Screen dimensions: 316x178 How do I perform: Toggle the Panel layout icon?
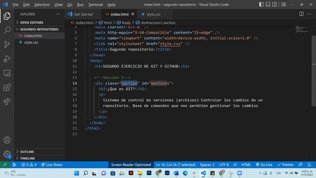click(x=268, y=4)
